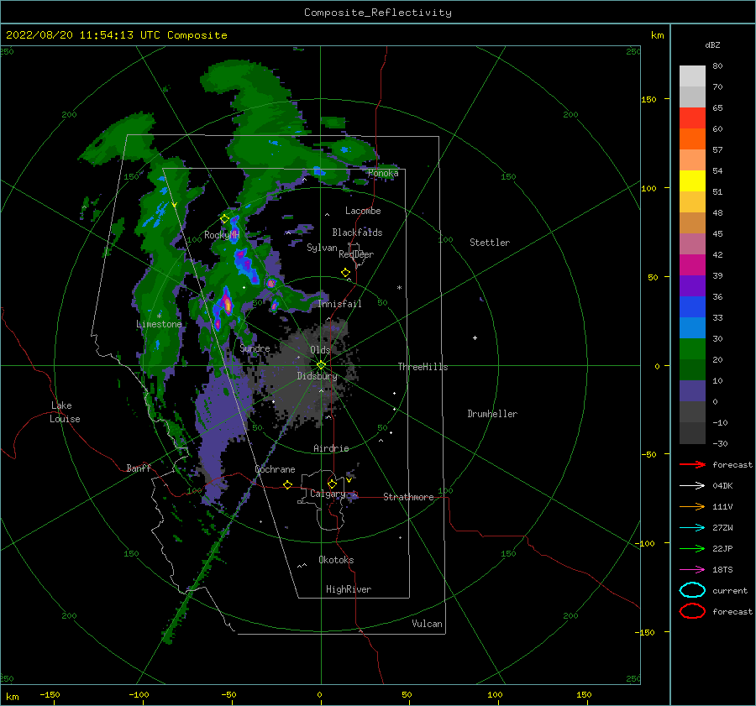Click the Composite_Reflectivity title text
This screenshot has width=756, height=706.
click(x=377, y=13)
